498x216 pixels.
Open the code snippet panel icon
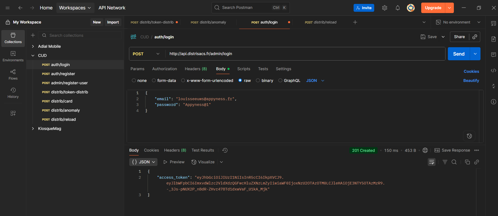tap(493, 70)
